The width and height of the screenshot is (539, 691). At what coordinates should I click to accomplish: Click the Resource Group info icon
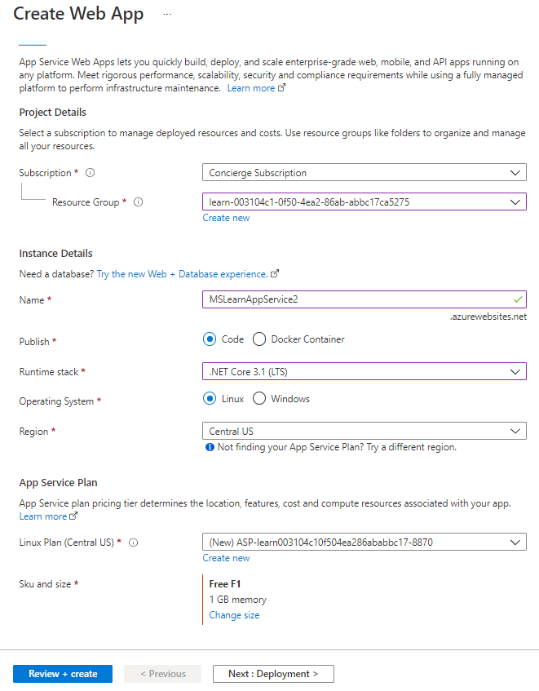click(x=138, y=202)
